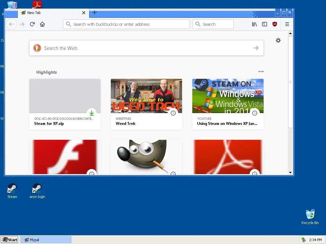Click the scrollbar up arrow
Screen dimensions: 326x244
290,33
